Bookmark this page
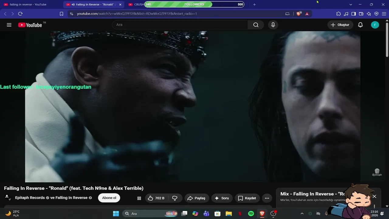Viewport: 389px width, 219px height. coord(61,14)
